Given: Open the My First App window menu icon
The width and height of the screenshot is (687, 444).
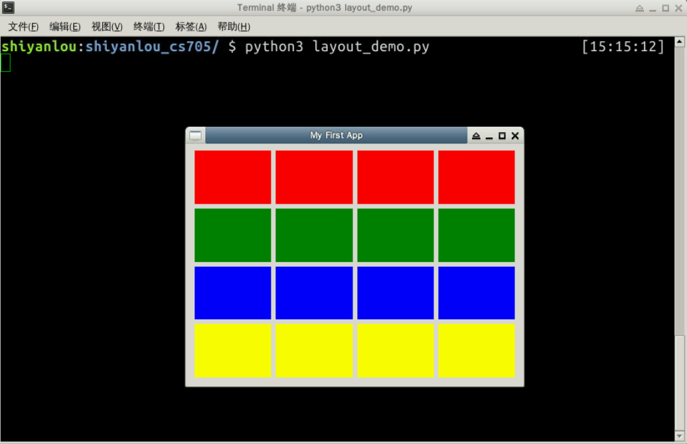Looking at the screenshot, I should coord(195,135).
